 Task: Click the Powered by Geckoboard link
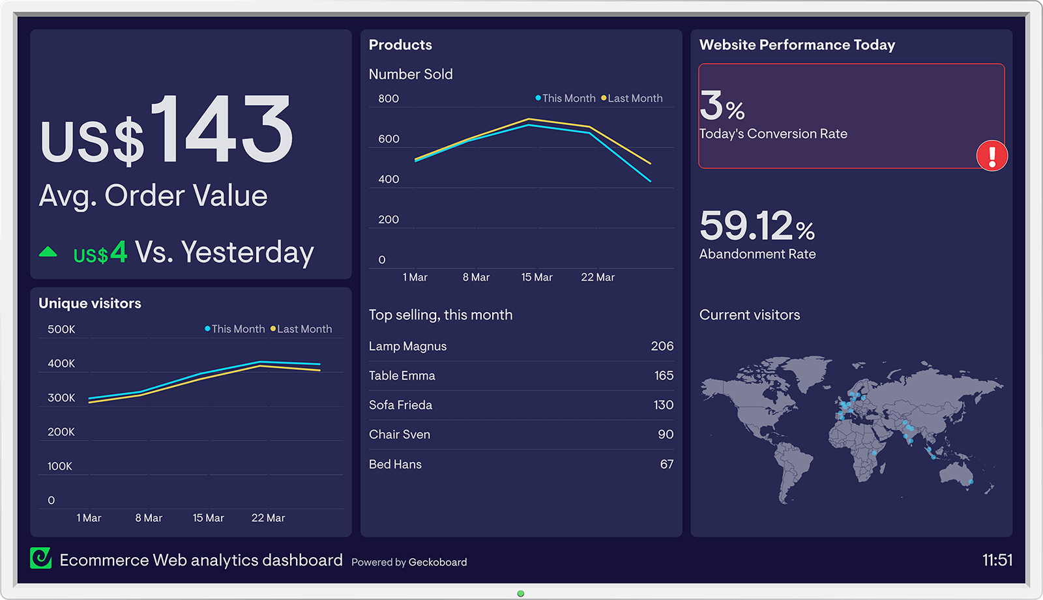(409, 562)
